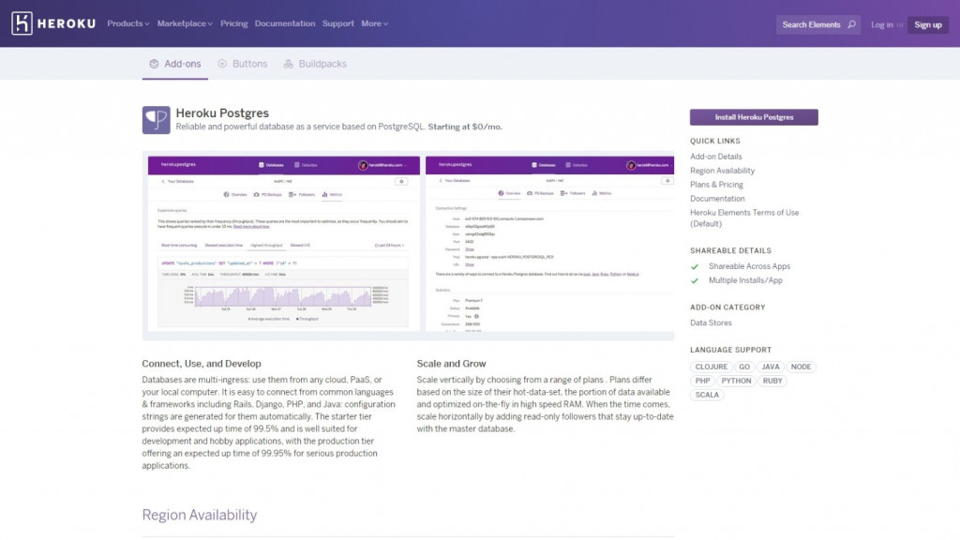Open the Documentation menu item
Screen dimensions: 960x540
(x=285, y=23)
